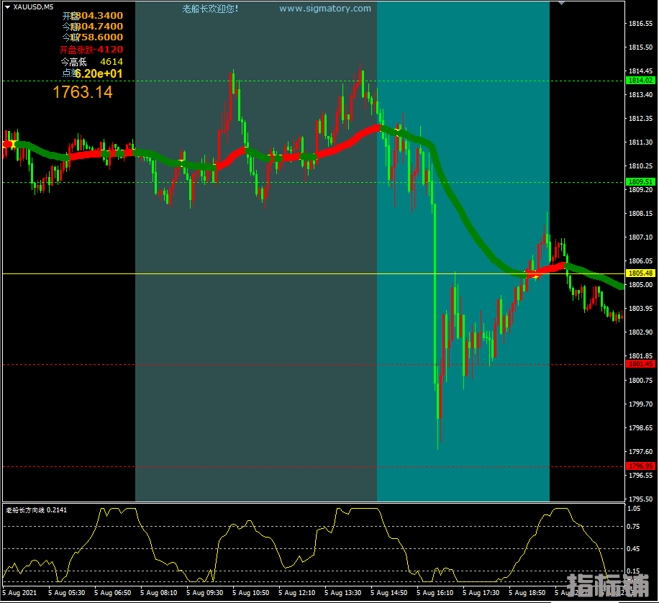Click the 5 Aug 17:30 time label
This screenshot has height=603, width=659.
pos(481,593)
